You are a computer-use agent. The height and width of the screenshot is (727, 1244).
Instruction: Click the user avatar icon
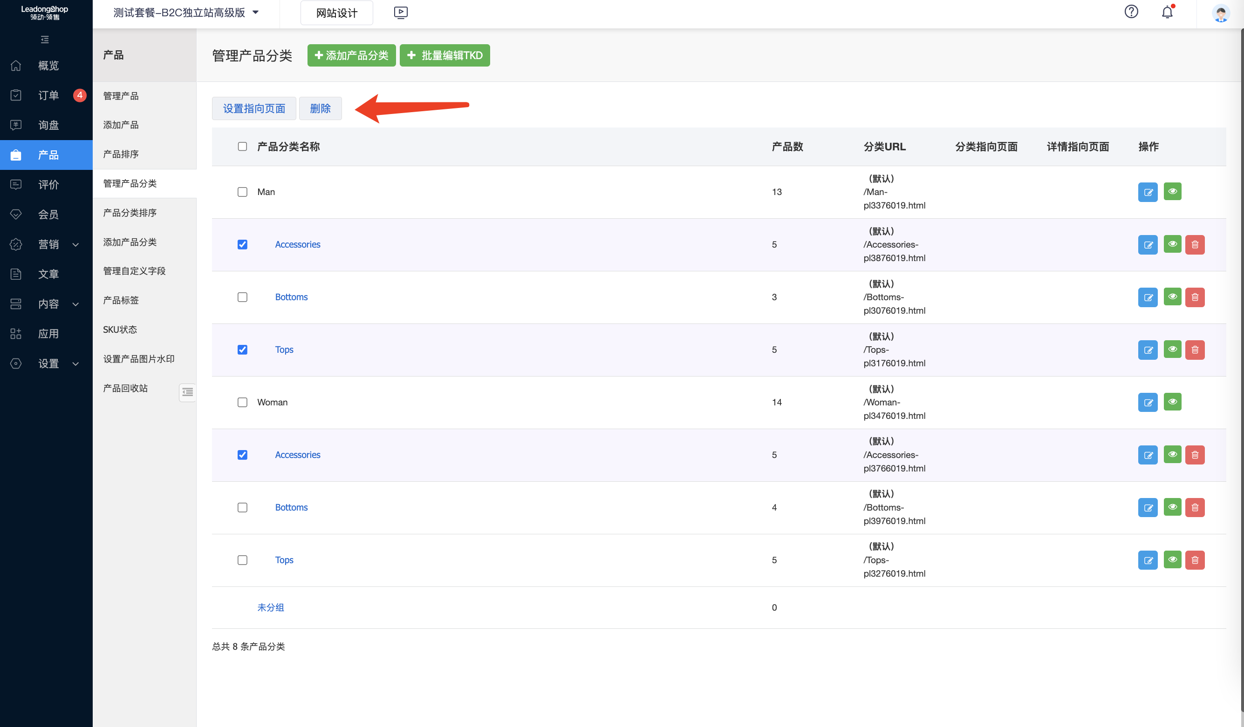pos(1220,13)
